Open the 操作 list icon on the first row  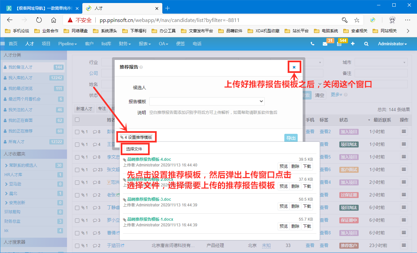click(404, 131)
